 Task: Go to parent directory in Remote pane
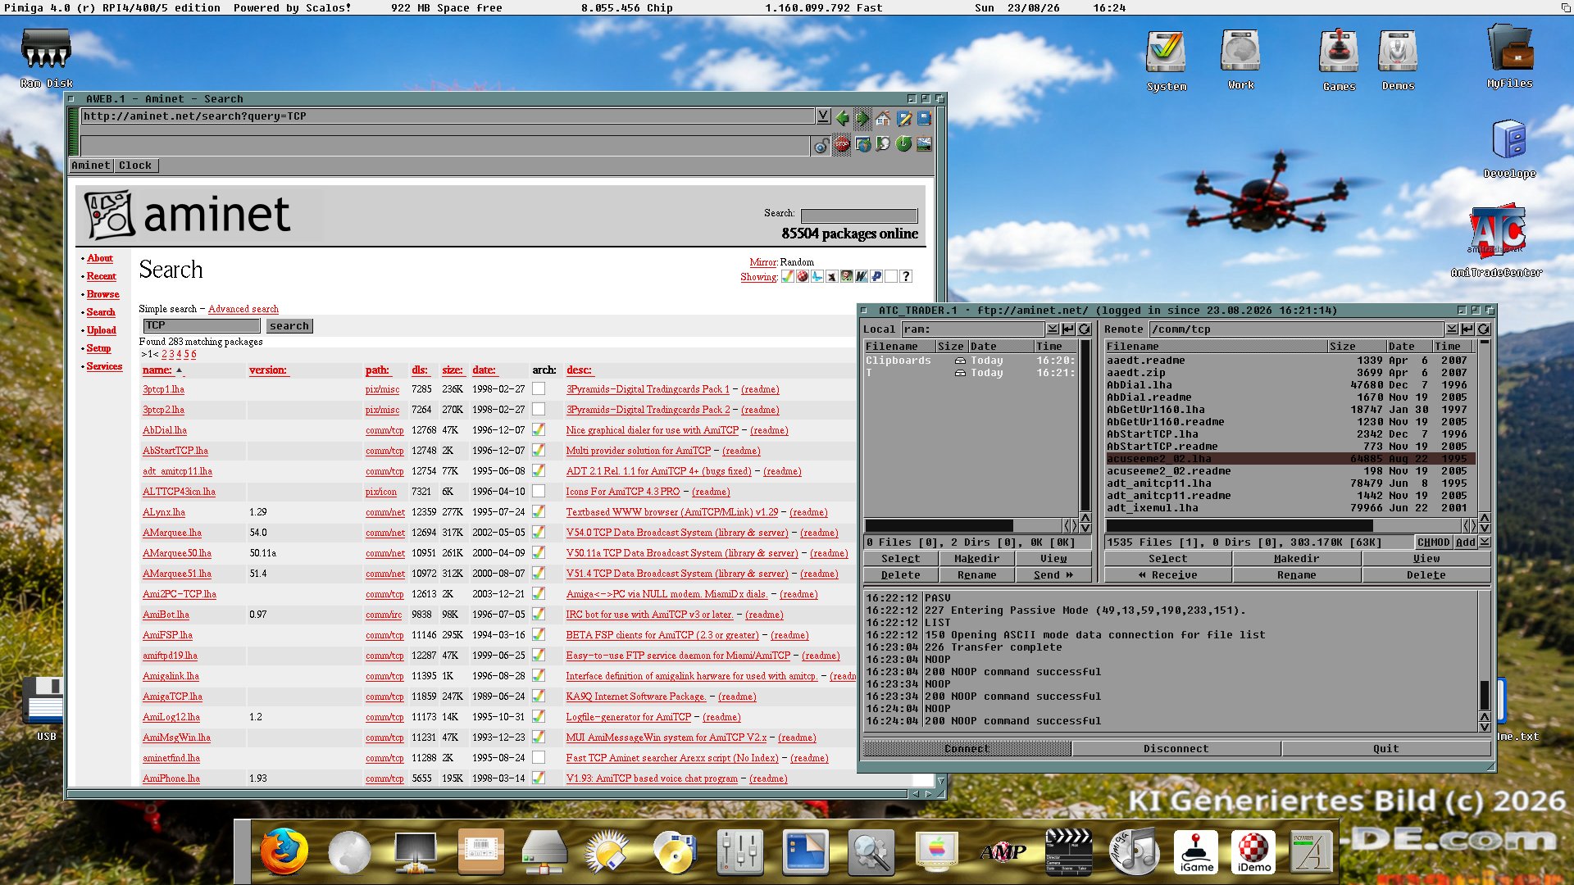[1467, 329]
